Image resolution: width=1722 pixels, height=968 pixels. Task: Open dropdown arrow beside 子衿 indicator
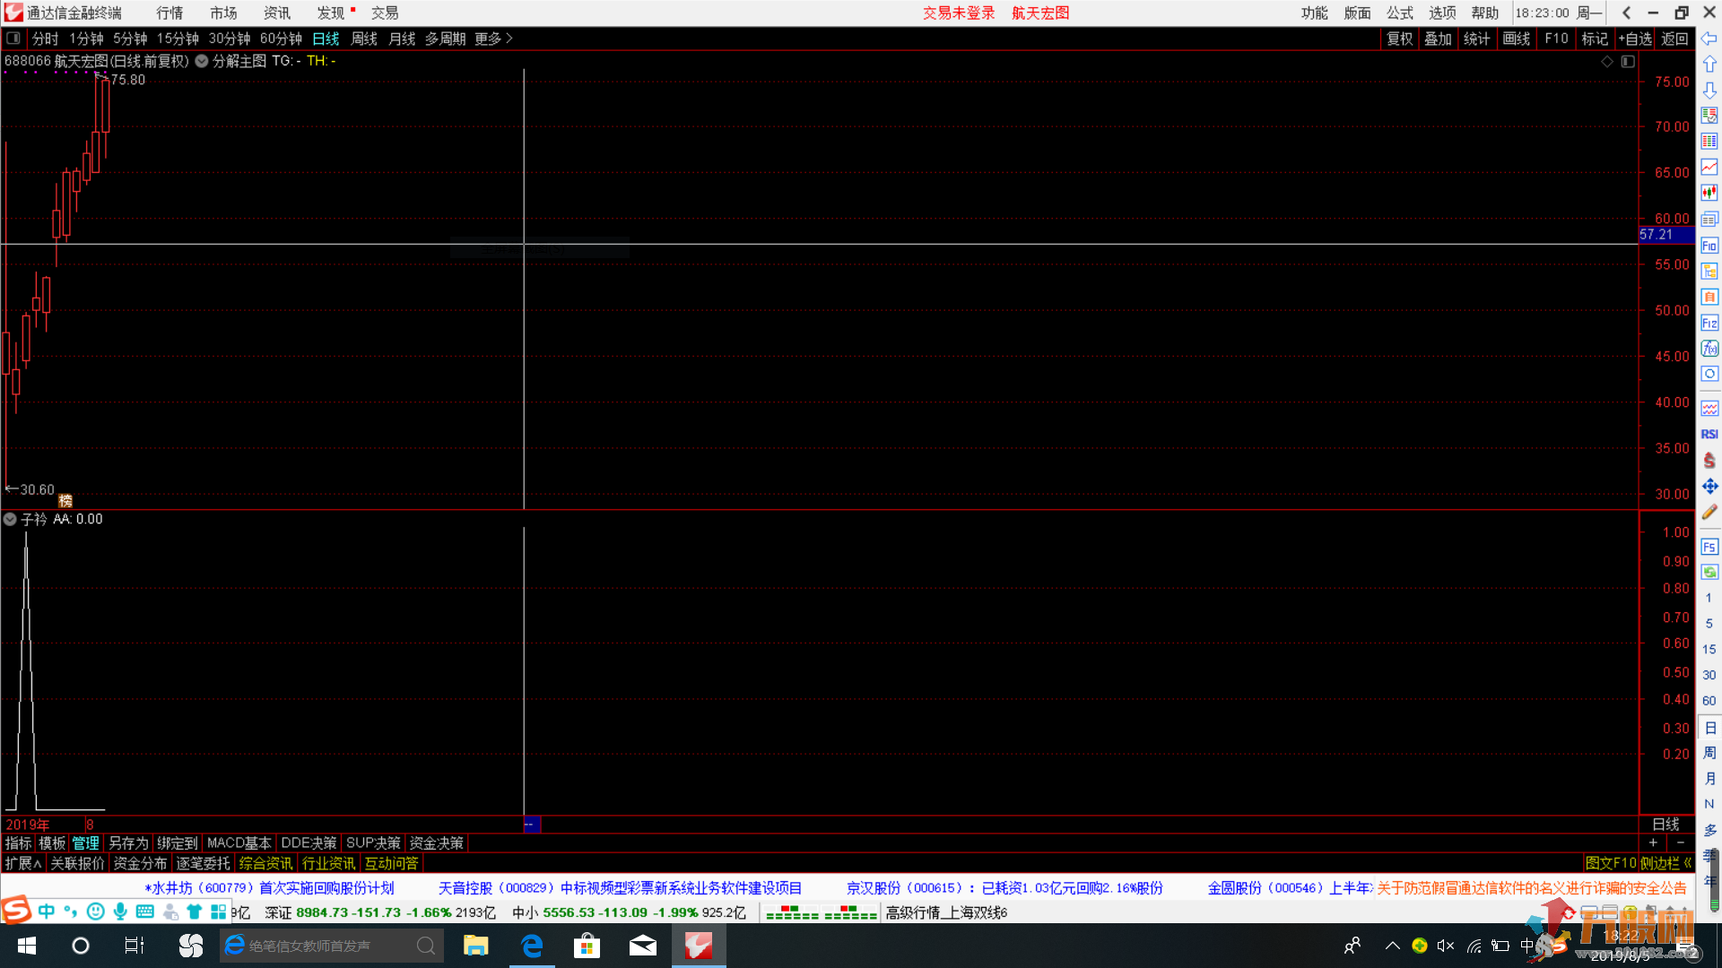tap(10, 519)
